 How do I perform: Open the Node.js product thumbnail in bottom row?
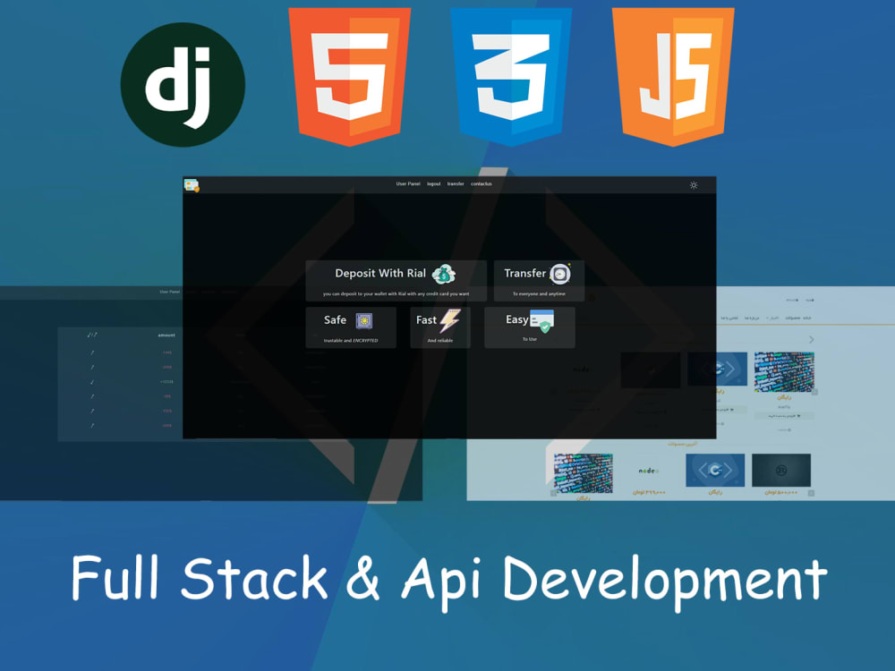point(648,471)
